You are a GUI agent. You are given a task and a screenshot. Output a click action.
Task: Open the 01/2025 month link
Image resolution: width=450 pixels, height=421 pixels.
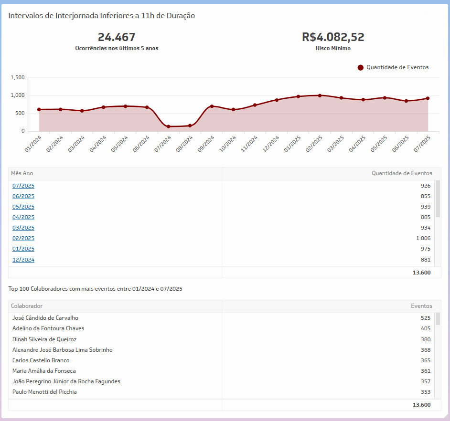(23, 249)
